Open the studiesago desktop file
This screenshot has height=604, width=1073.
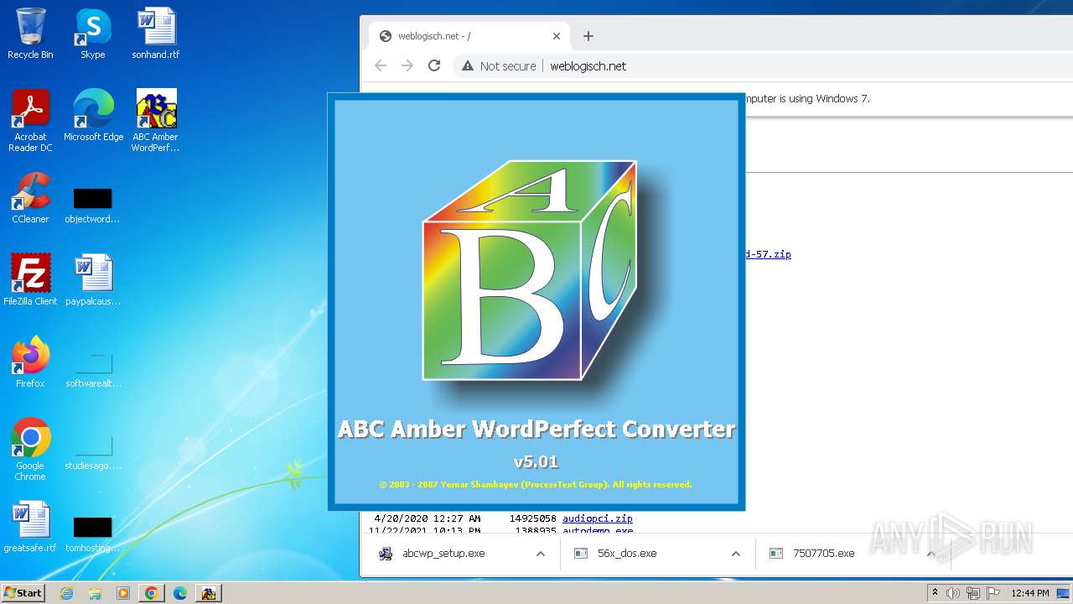pos(92,451)
